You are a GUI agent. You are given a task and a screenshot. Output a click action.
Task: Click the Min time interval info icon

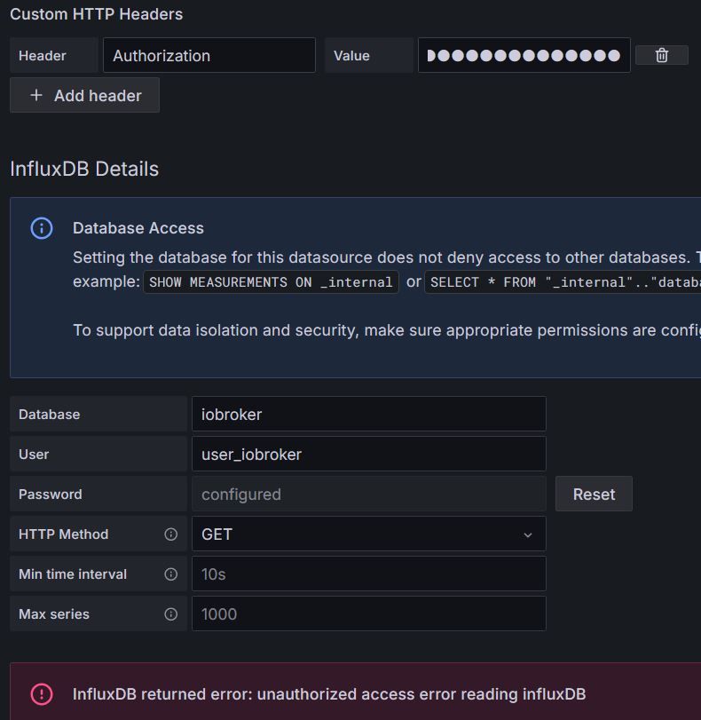tap(171, 574)
